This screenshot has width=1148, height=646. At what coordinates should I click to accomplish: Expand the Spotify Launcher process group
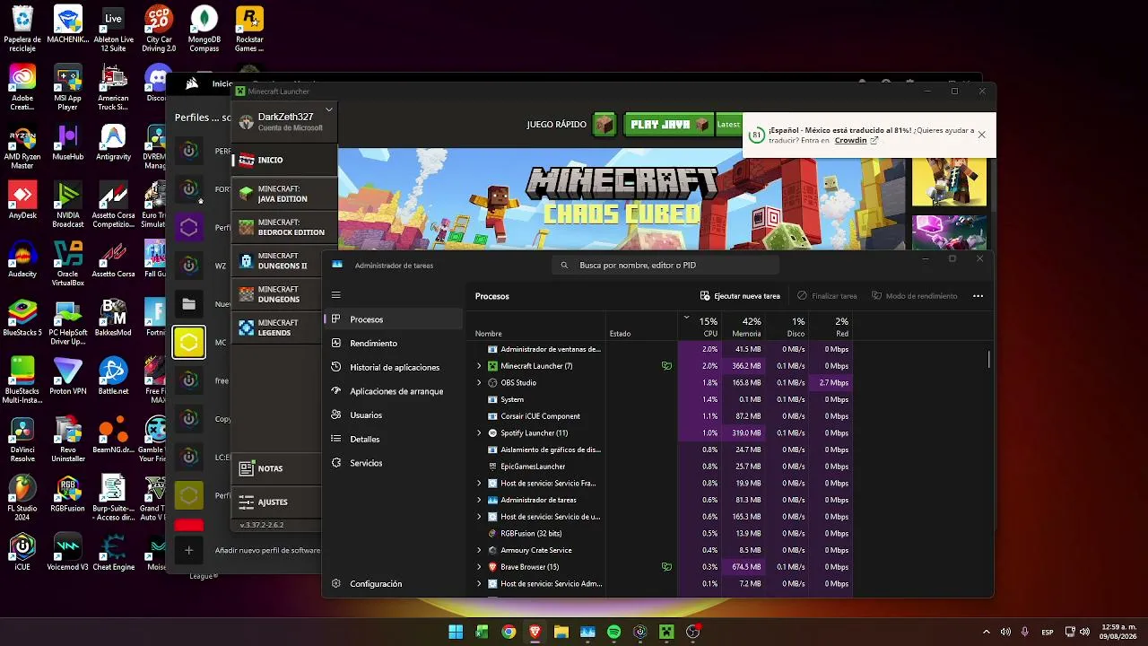pyautogui.click(x=479, y=433)
